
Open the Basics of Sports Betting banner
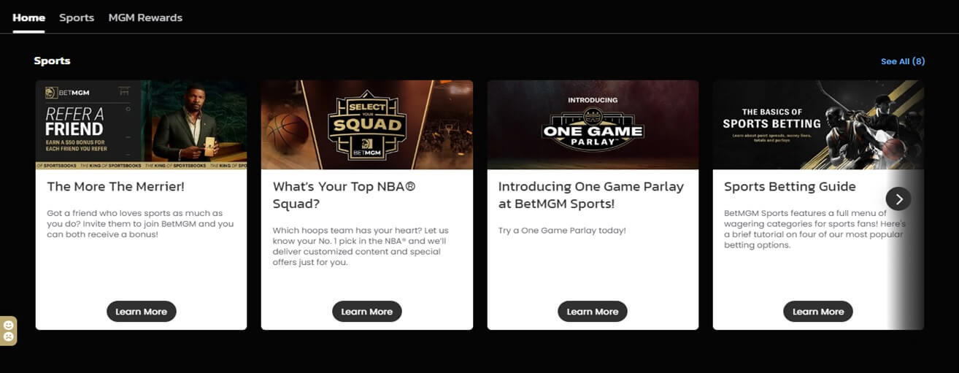[x=818, y=125]
